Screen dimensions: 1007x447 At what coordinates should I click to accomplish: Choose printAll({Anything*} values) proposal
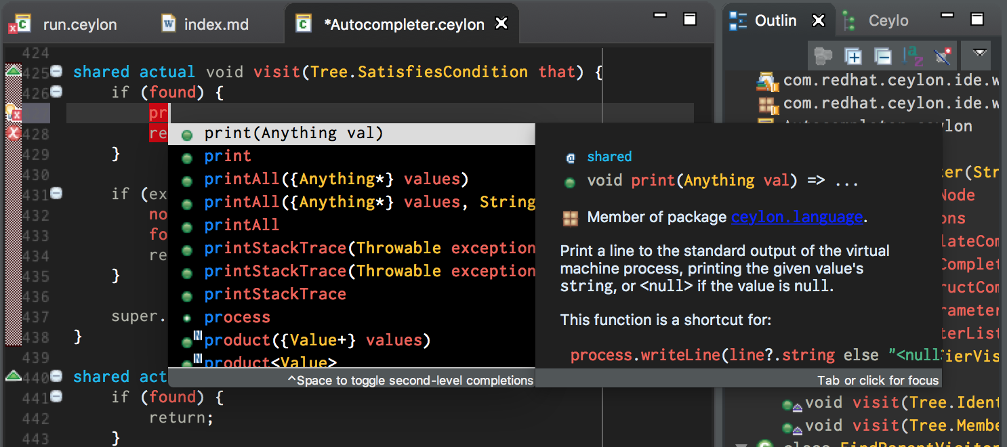point(352,179)
